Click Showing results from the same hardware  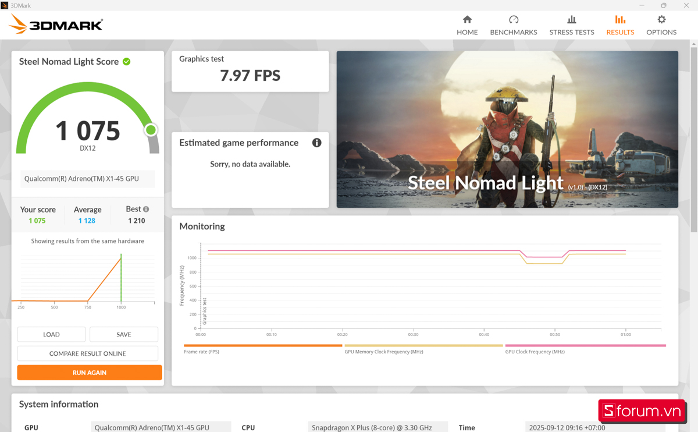click(x=88, y=241)
